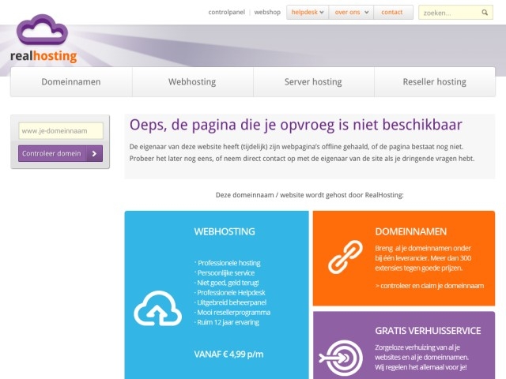
Task: Open the contact page button
Action: point(392,13)
